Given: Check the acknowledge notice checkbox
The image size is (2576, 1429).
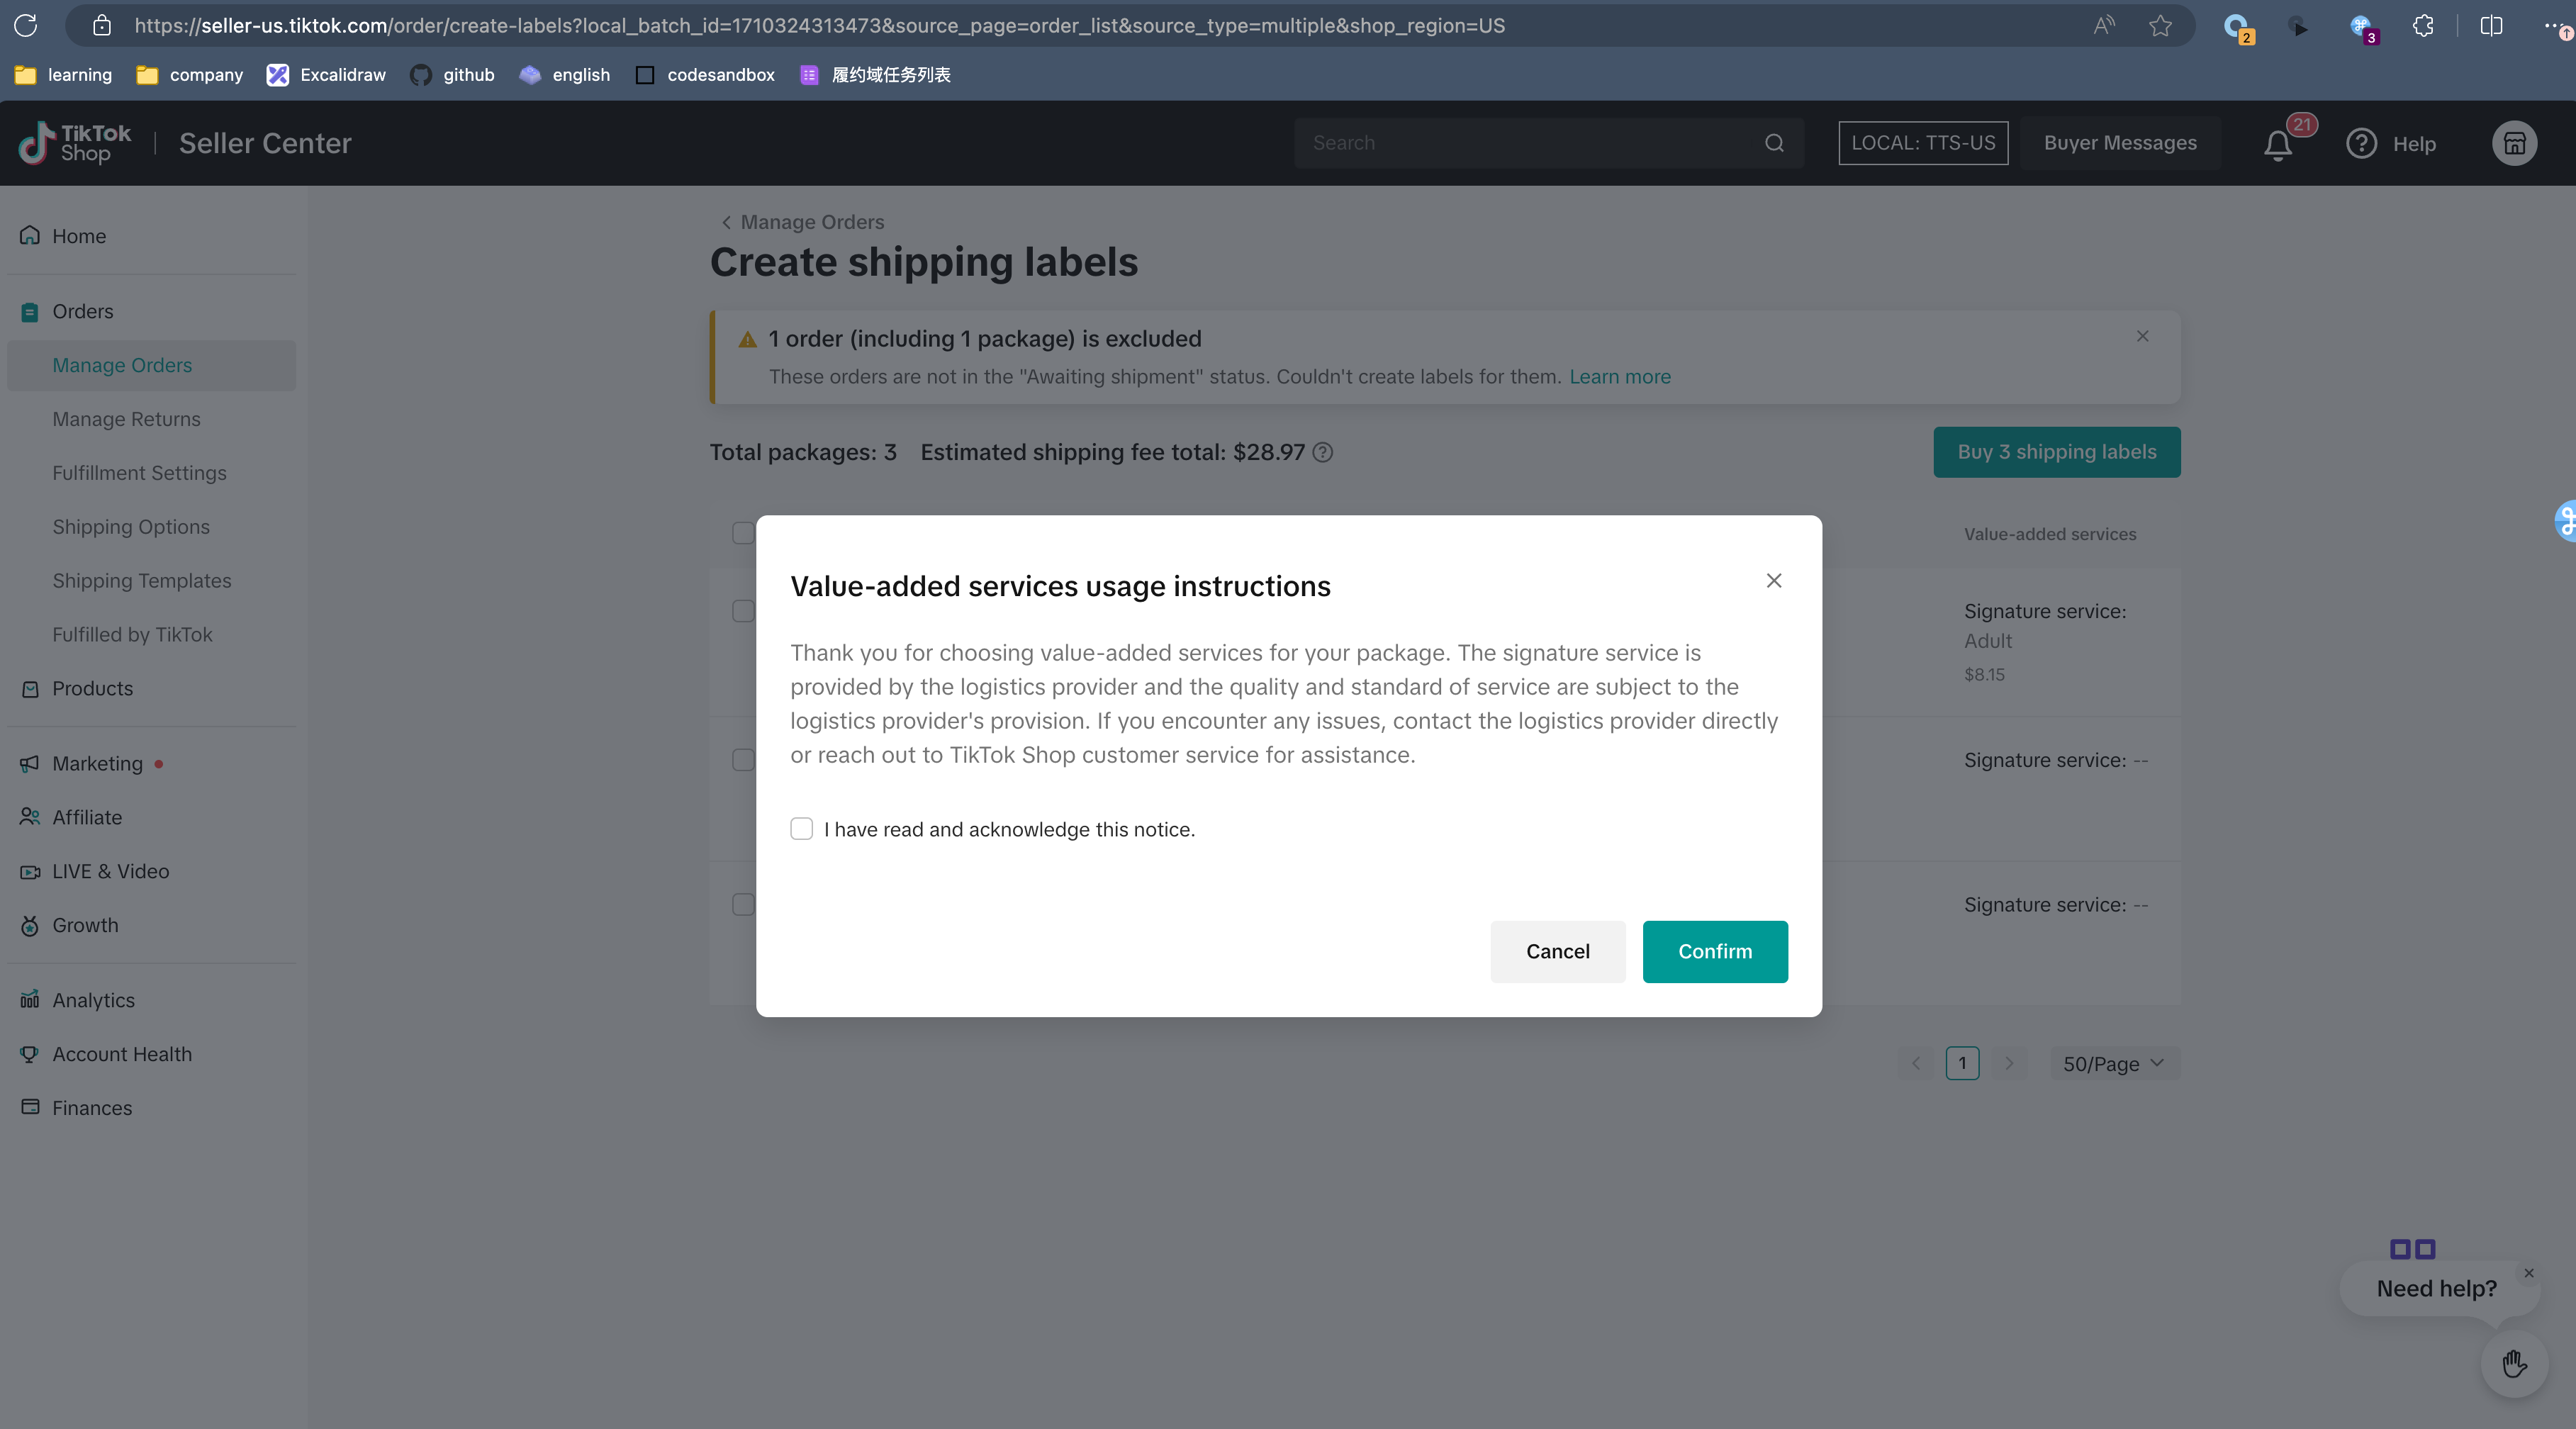Looking at the screenshot, I should [x=802, y=829].
